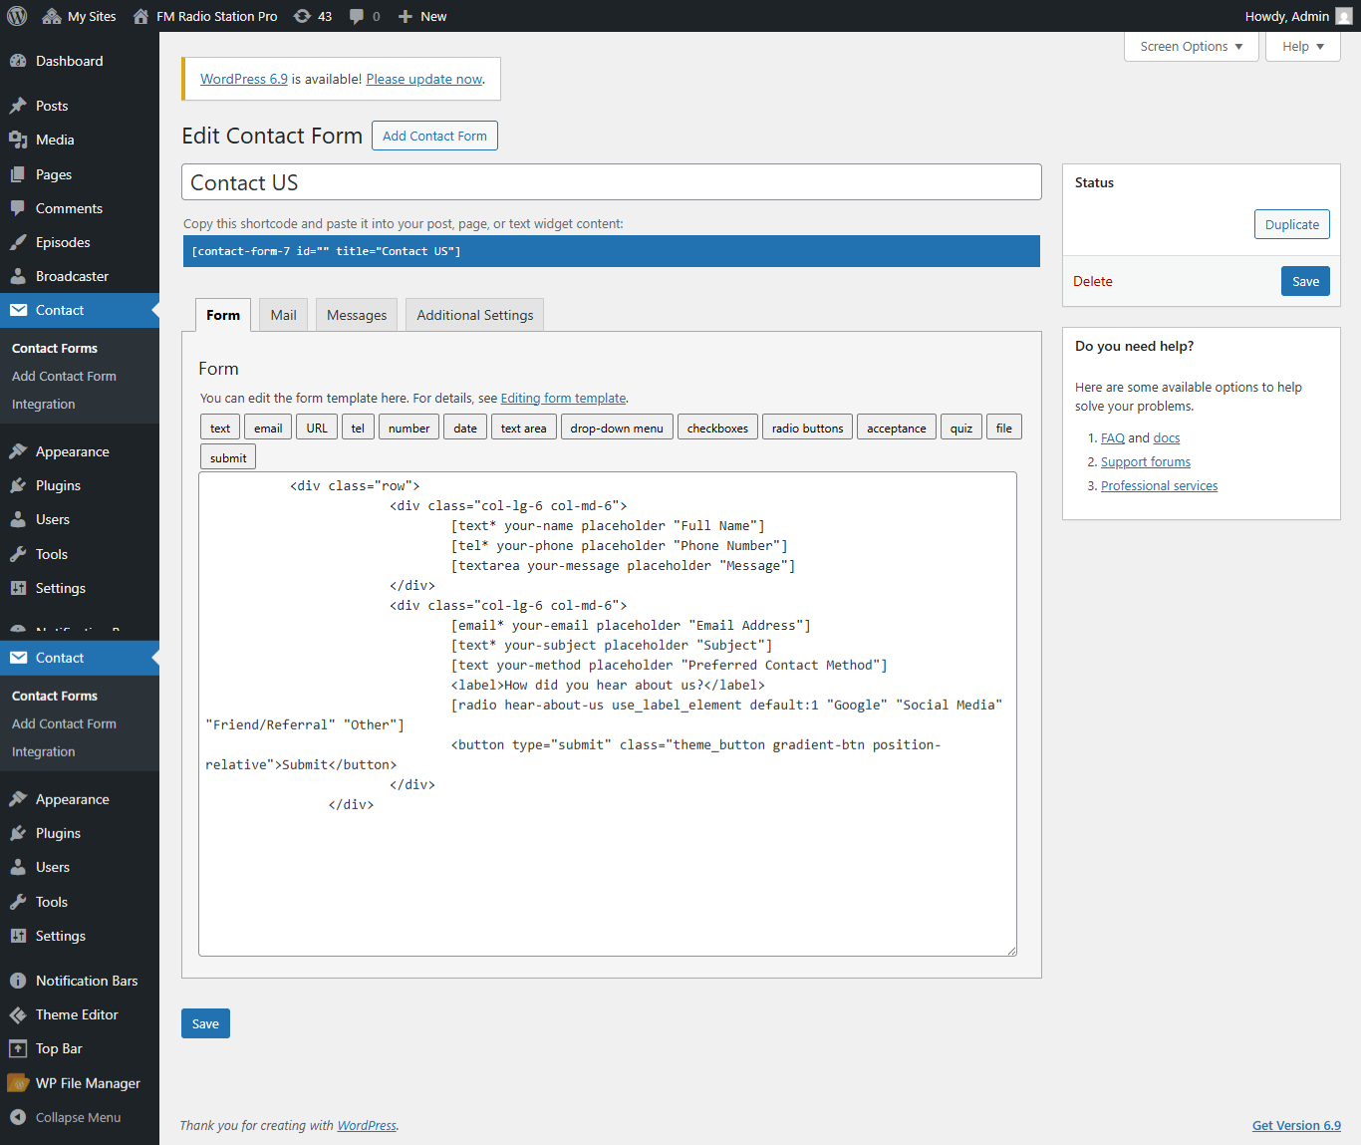Open Media from the sidebar icon

[x=18, y=140]
